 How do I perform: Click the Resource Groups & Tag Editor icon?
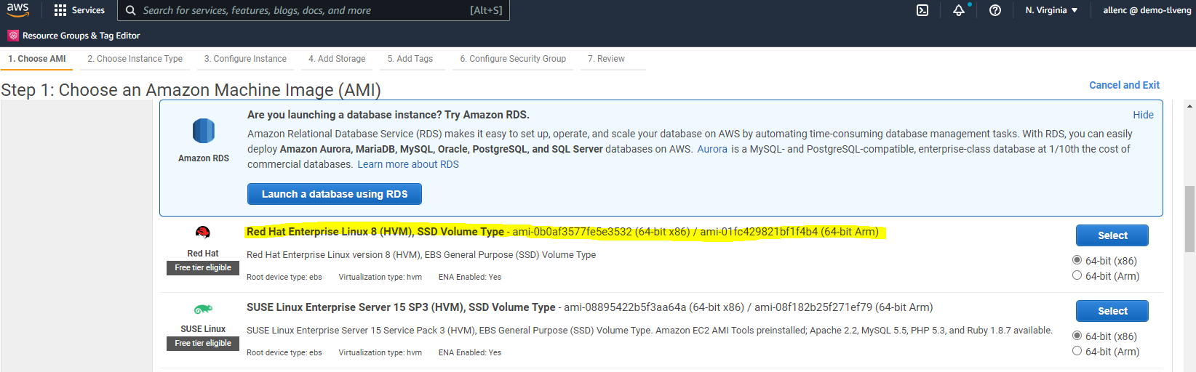(13, 36)
